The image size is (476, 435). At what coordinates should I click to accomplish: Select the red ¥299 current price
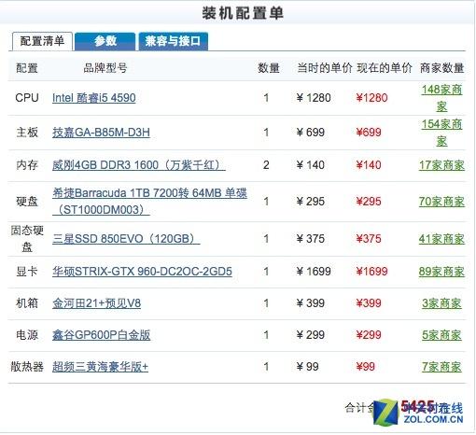click(x=369, y=335)
